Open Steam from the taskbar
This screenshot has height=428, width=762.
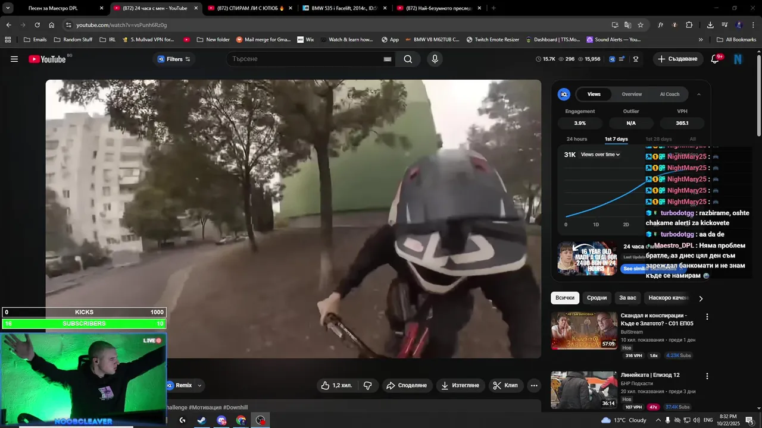point(202,420)
